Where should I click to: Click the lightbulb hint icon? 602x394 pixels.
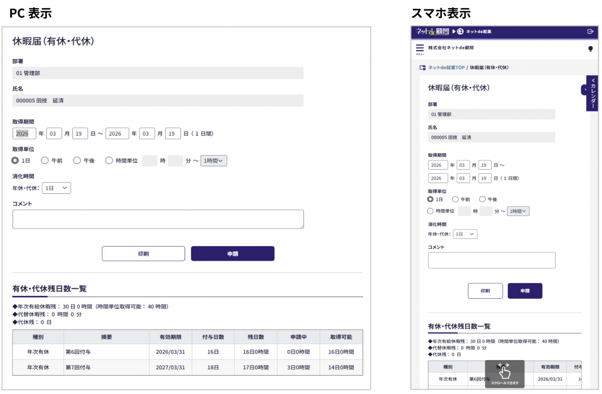point(590,49)
